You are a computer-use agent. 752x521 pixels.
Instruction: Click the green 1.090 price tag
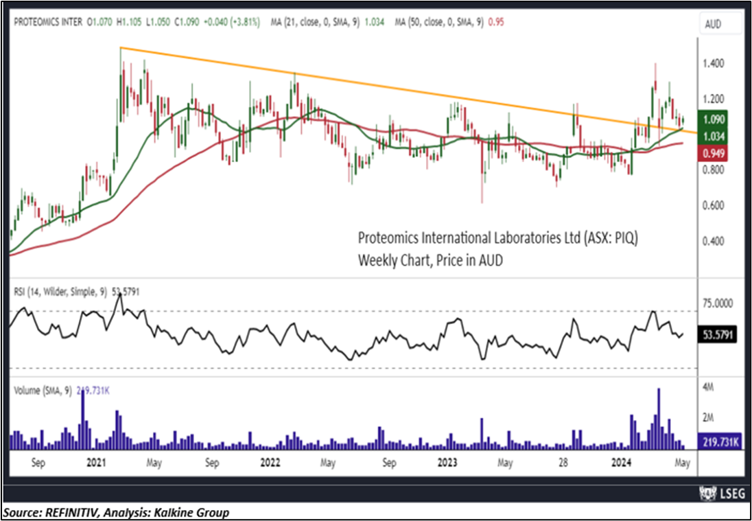(714, 119)
